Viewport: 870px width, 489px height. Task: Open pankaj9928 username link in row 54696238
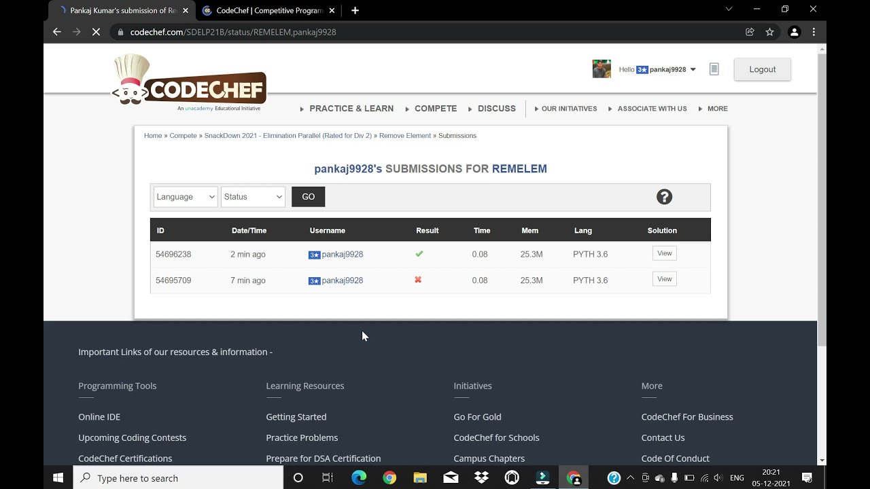click(343, 255)
